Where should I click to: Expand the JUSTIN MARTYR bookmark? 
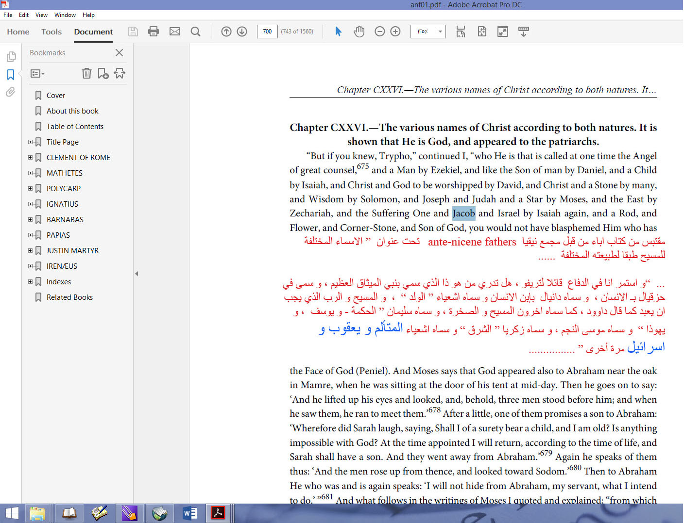pos(31,251)
